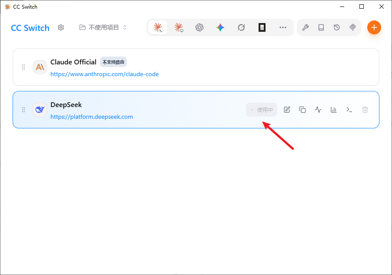Image resolution: width=392 pixels, height=275 pixels.
Task: Switch to the Gemini tab
Action: (x=220, y=27)
